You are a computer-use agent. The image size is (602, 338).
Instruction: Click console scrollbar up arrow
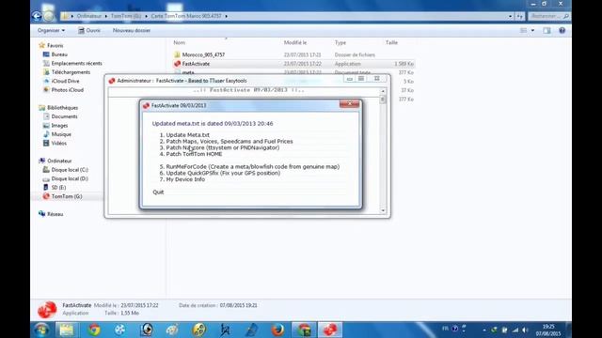point(383,91)
